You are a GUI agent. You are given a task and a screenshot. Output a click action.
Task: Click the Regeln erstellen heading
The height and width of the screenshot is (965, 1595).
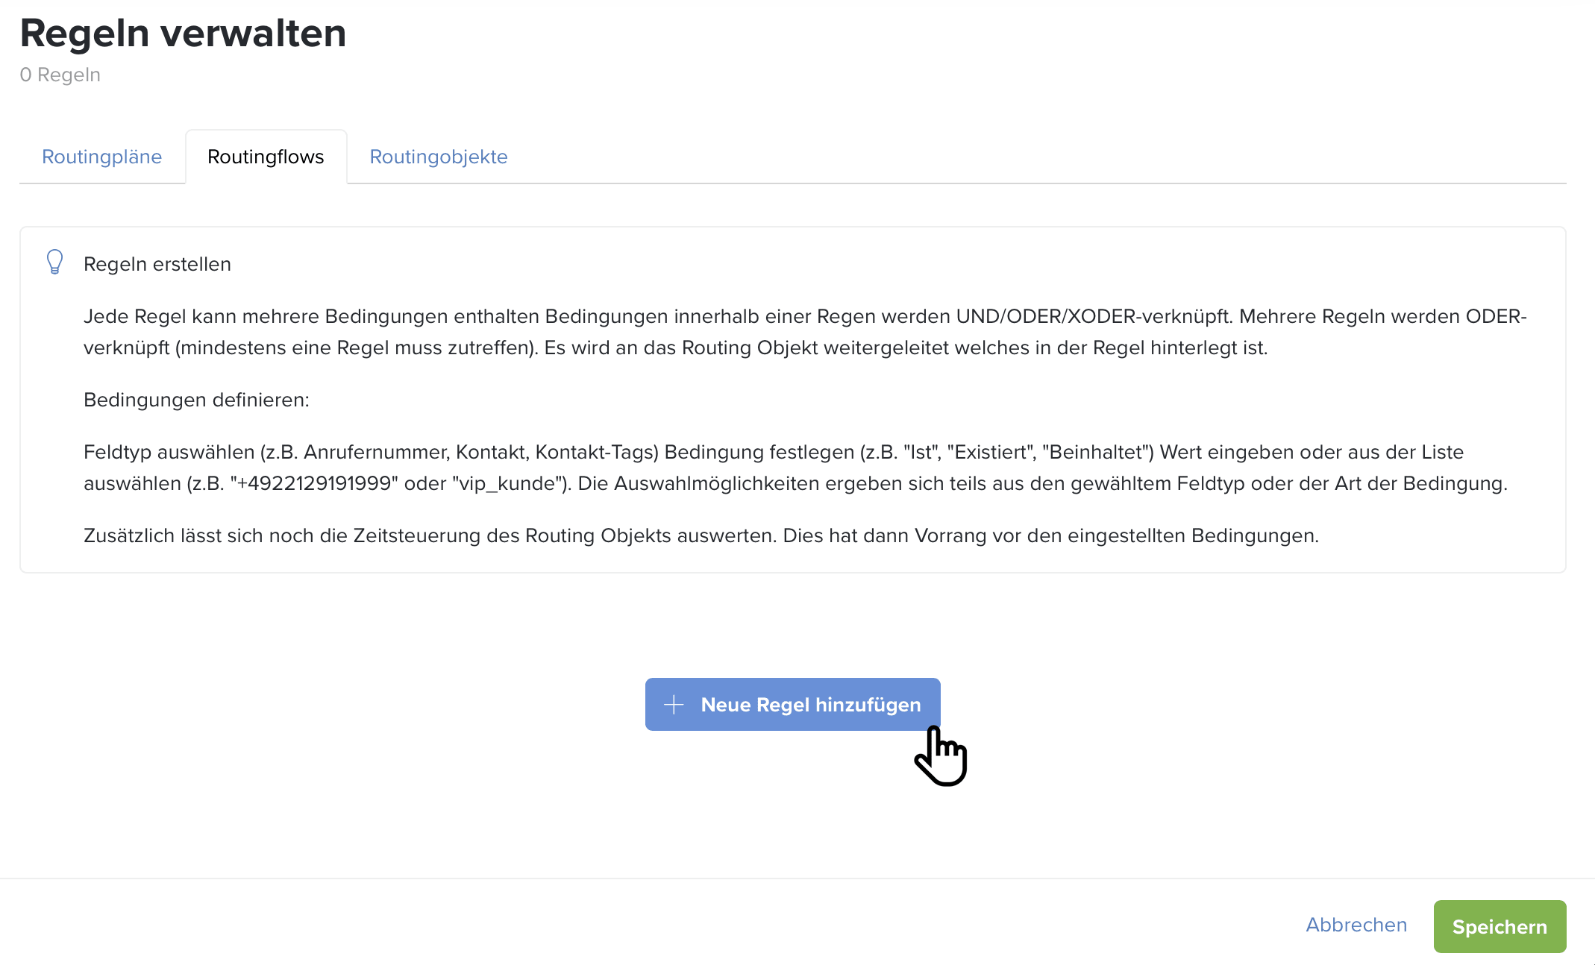tap(157, 264)
